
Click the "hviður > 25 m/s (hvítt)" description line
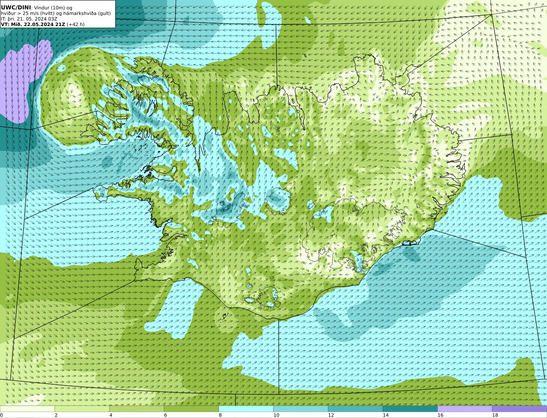coord(56,13)
